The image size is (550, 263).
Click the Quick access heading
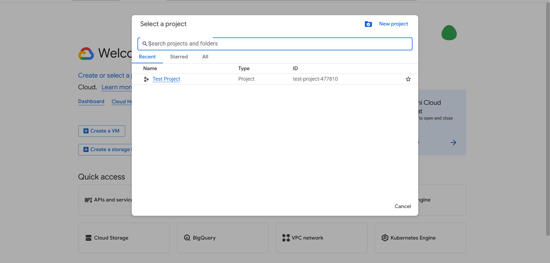(101, 177)
